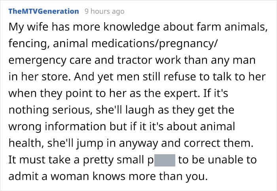Open TheMTVGeneration user profile link

[44, 11]
